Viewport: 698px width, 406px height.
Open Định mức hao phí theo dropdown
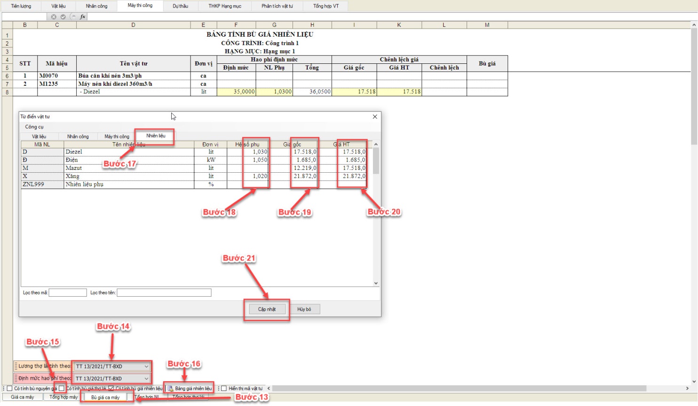click(111, 378)
